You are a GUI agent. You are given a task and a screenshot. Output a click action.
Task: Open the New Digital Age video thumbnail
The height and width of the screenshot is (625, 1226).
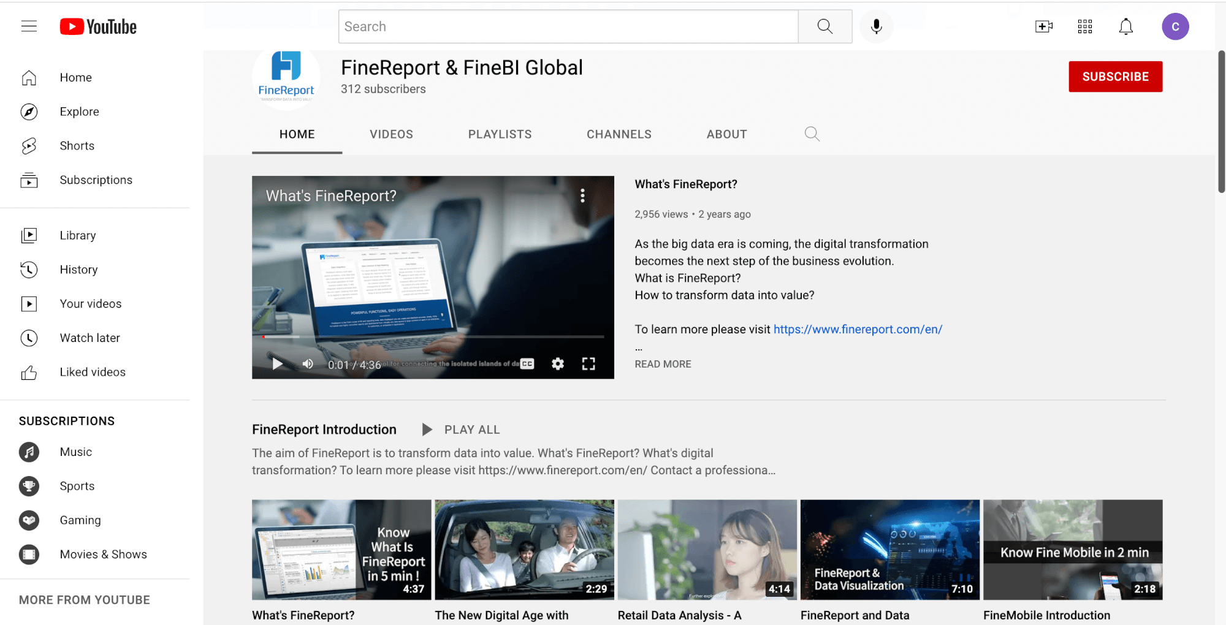coord(524,550)
